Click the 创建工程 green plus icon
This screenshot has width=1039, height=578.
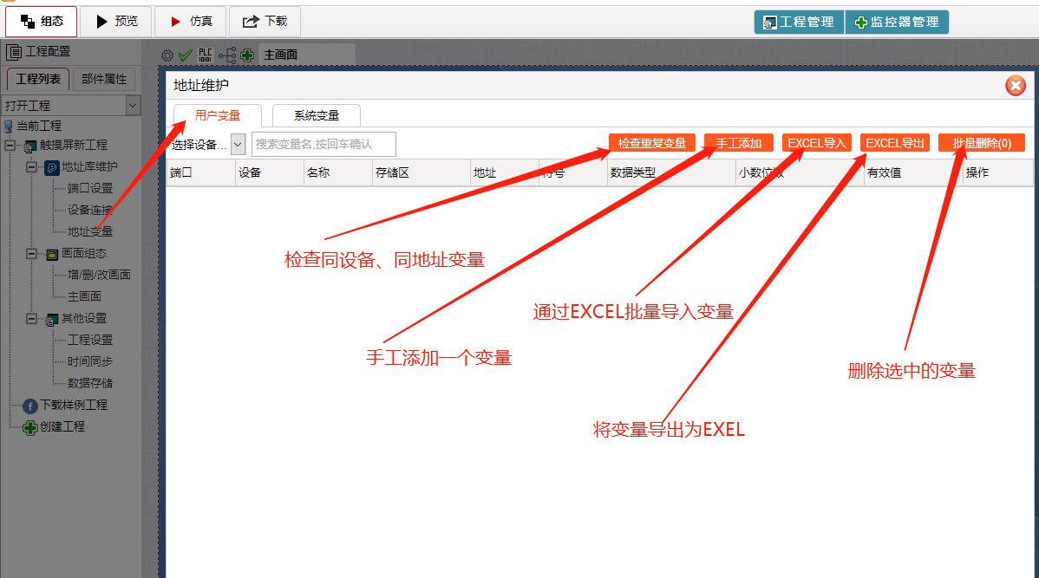tap(30, 427)
